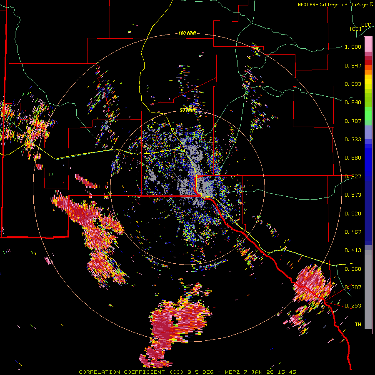This screenshot has height=375, width=375.
Task: Click the pink top segment of color bar
Action: [368, 45]
